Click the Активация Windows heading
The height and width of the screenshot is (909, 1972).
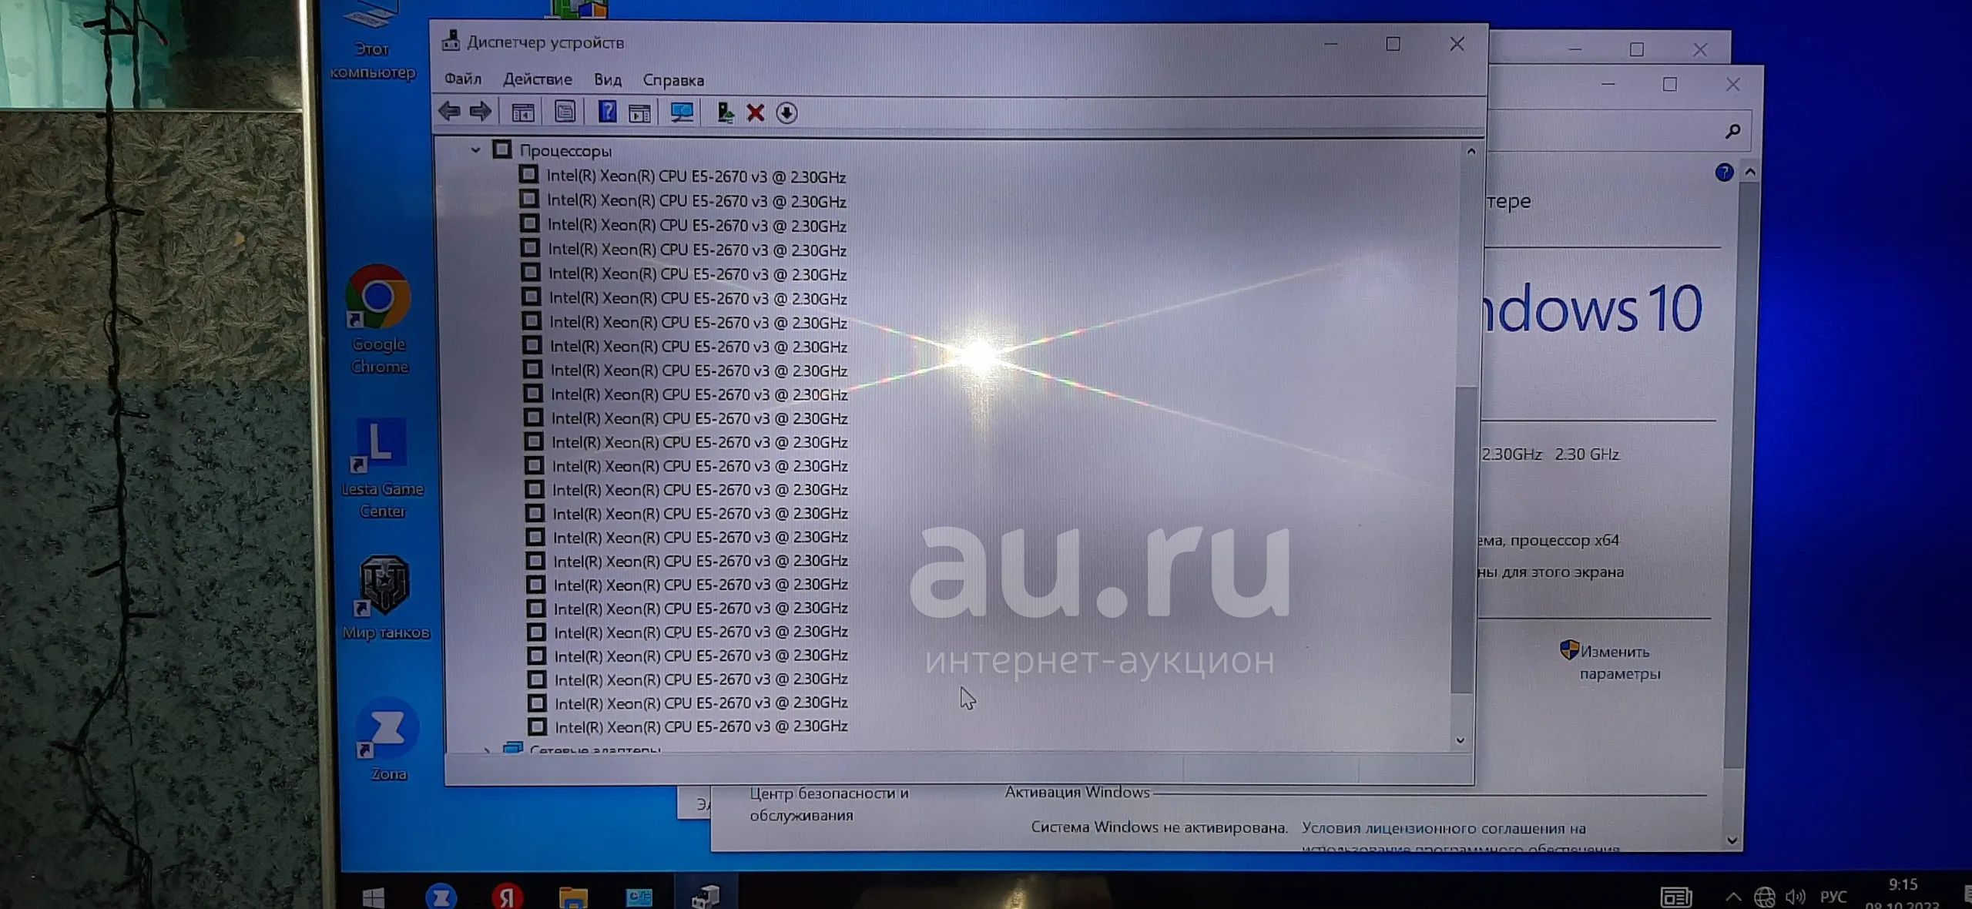(1077, 792)
